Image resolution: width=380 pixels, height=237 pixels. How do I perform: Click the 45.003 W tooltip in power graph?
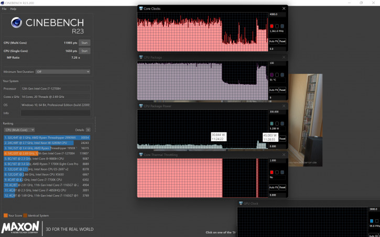270,137
